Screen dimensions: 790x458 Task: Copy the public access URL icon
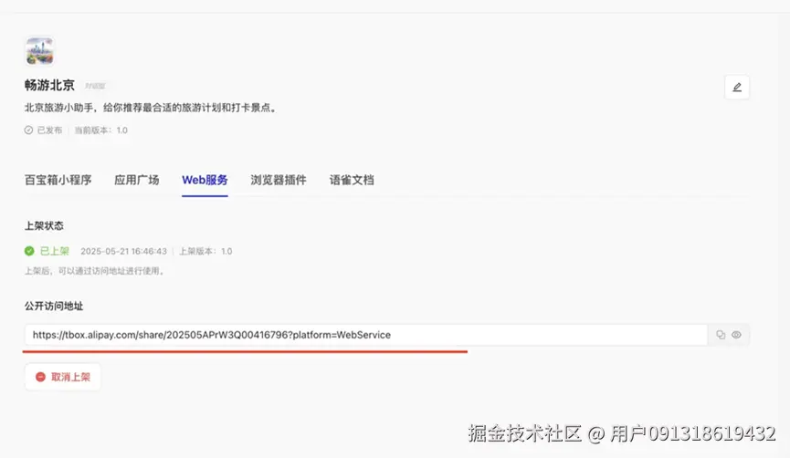click(721, 335)
